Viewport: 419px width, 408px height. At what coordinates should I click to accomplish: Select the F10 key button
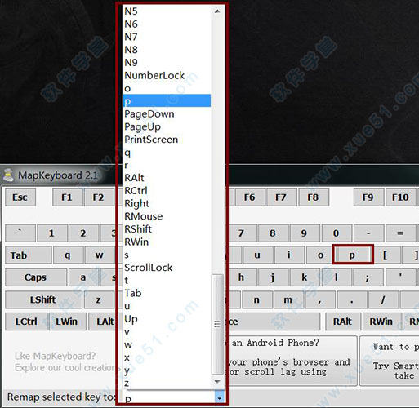400,197
